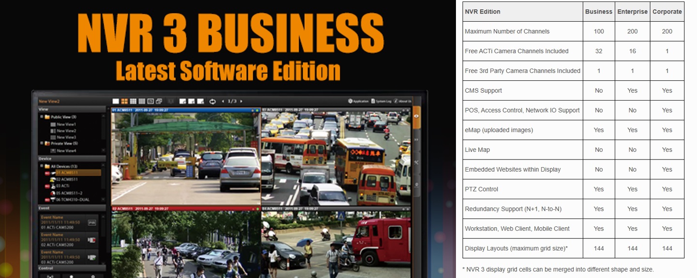This screenshot has width=697, height=278.
Task: Click the orange eye tab on right sidebar
Action: click(x=416, y=117)
